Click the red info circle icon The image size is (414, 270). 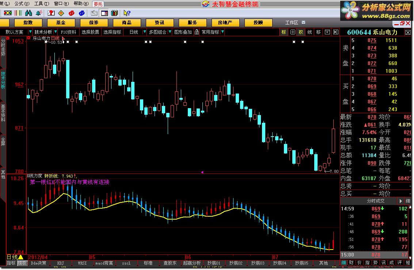[71, 13]
